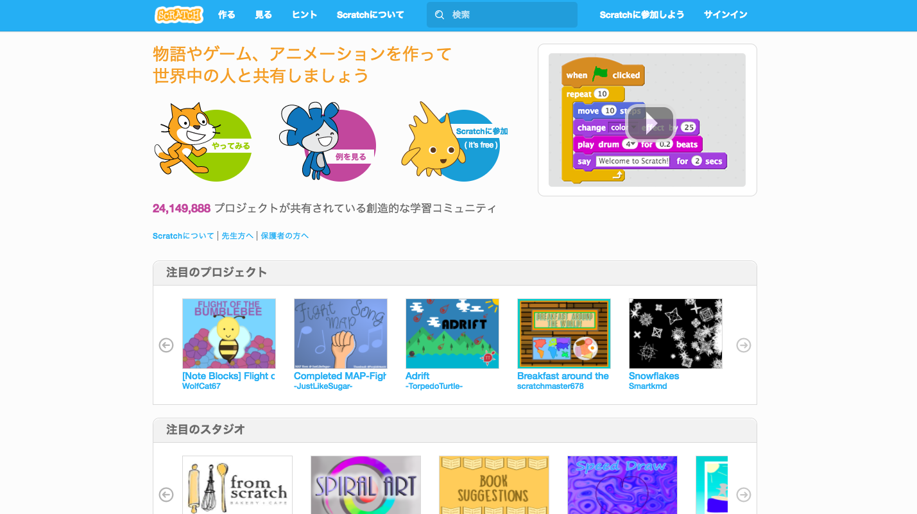Open the 先生方へ link
This screenshot has height=514, width=917.
237,236
